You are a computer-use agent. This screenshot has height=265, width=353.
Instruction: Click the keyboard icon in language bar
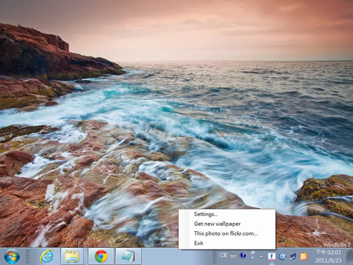click(x=233, y=256)
